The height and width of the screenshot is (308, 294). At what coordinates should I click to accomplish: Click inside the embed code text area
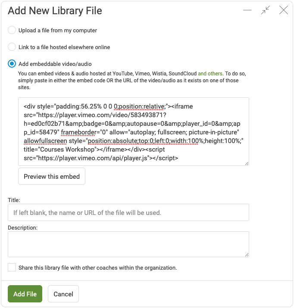134,132
